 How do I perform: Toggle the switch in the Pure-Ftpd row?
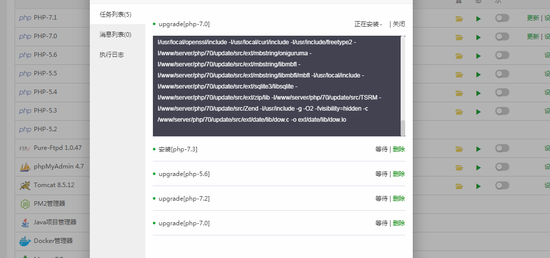pos(502,148)
